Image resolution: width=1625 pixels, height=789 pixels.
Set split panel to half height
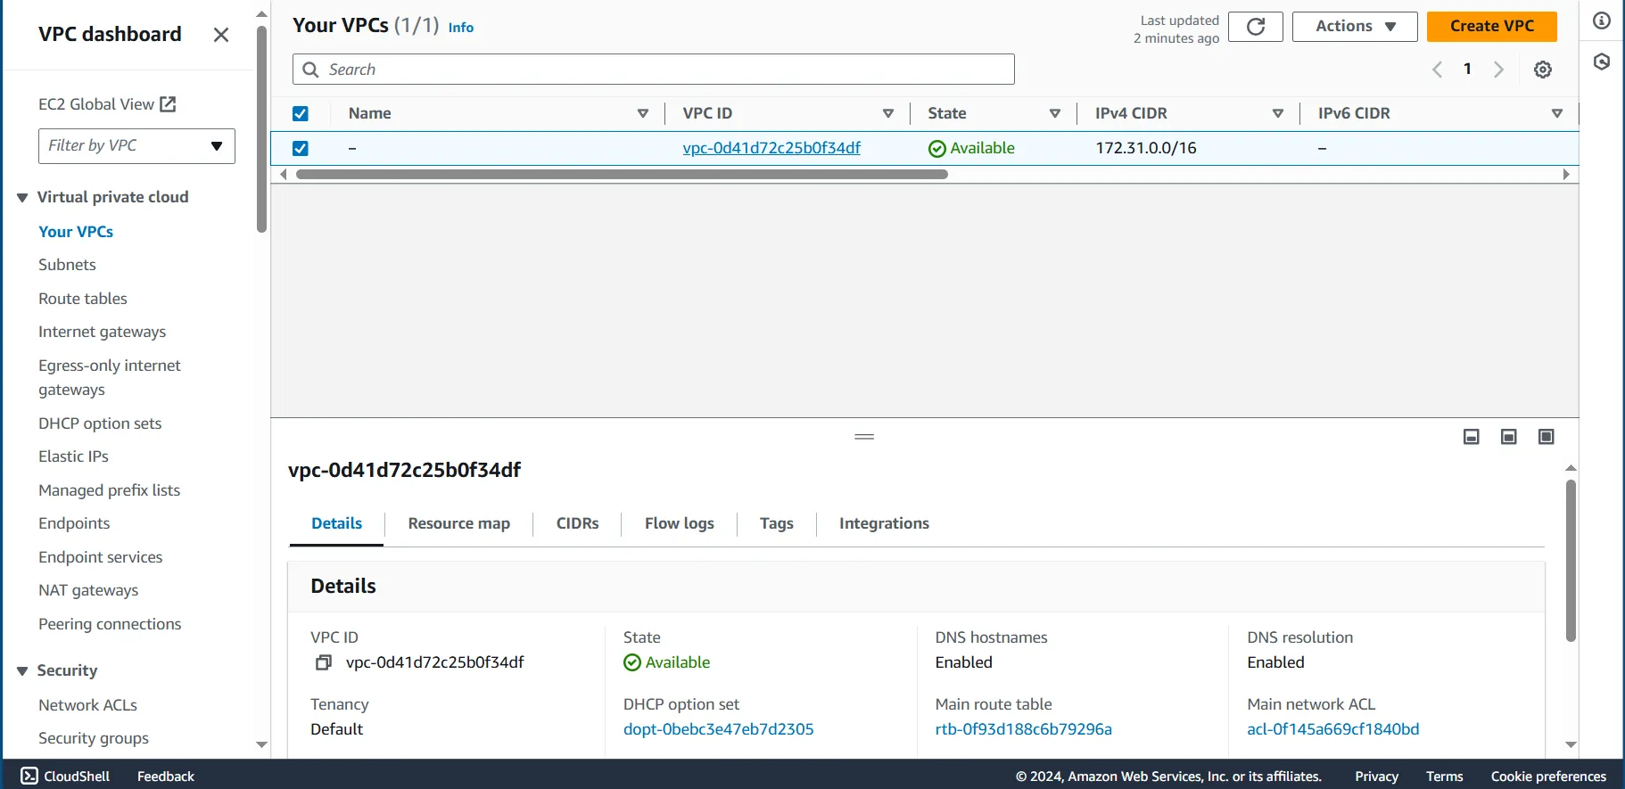pos(1509,437)
